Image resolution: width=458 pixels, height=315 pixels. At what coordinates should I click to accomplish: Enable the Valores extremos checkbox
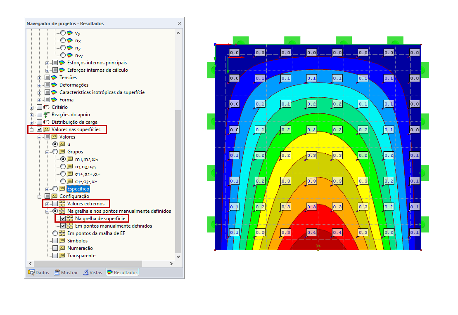[55, 204]
